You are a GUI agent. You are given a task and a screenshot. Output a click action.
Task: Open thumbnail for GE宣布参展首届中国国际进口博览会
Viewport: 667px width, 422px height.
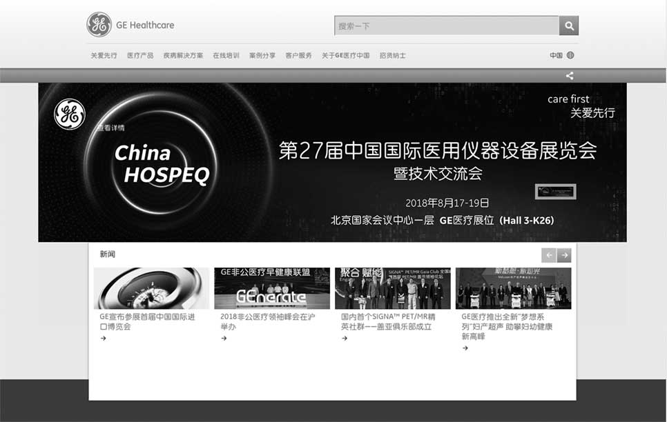click(151, 288)
